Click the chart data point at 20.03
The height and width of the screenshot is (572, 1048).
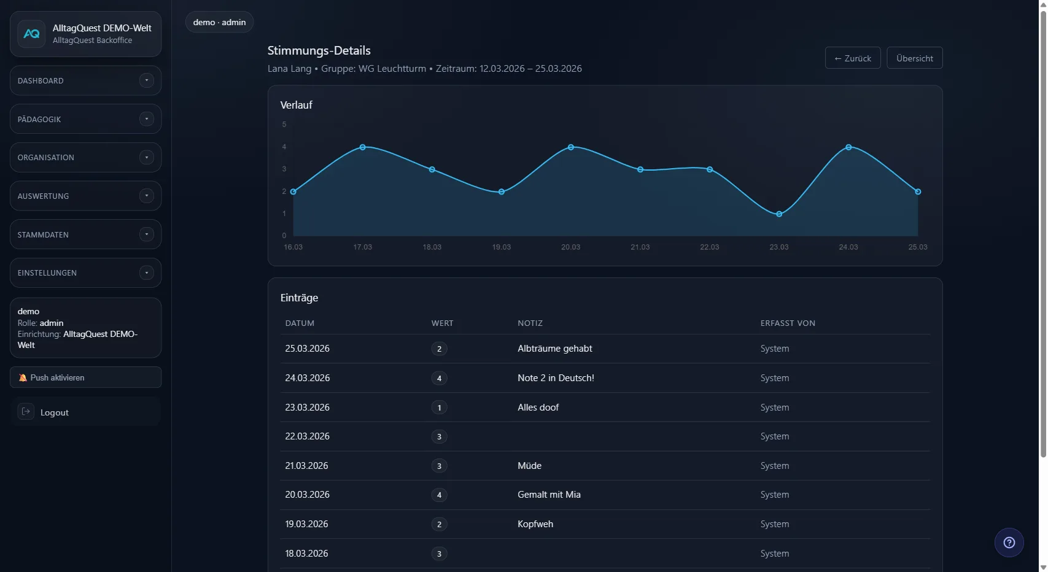tap(571, 147)
